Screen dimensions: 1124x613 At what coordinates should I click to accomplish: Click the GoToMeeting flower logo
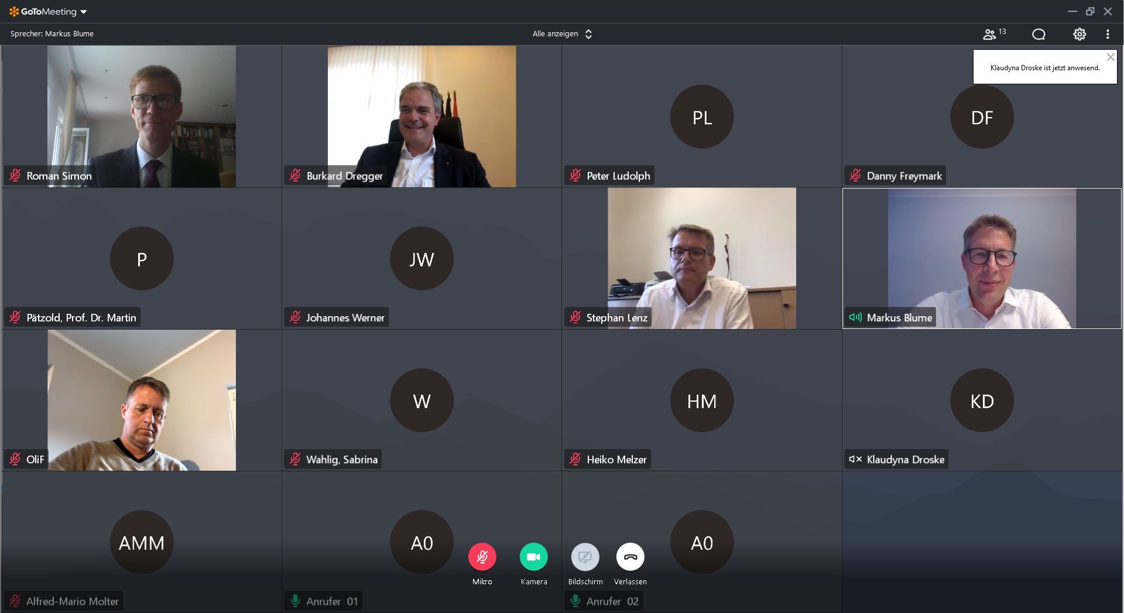click(x=14, y=12)
